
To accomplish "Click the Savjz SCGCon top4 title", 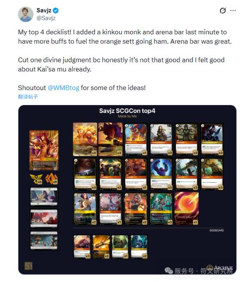I will [127, 111].
